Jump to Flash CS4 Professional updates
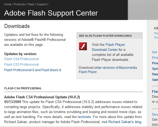Screen dimensions: 158x127 [x=22, y=59]
